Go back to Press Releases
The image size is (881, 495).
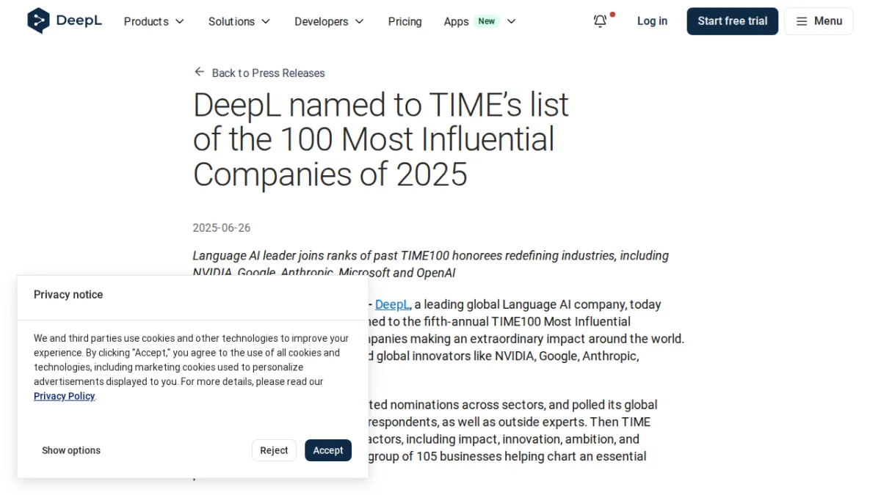tap(268, 73)
